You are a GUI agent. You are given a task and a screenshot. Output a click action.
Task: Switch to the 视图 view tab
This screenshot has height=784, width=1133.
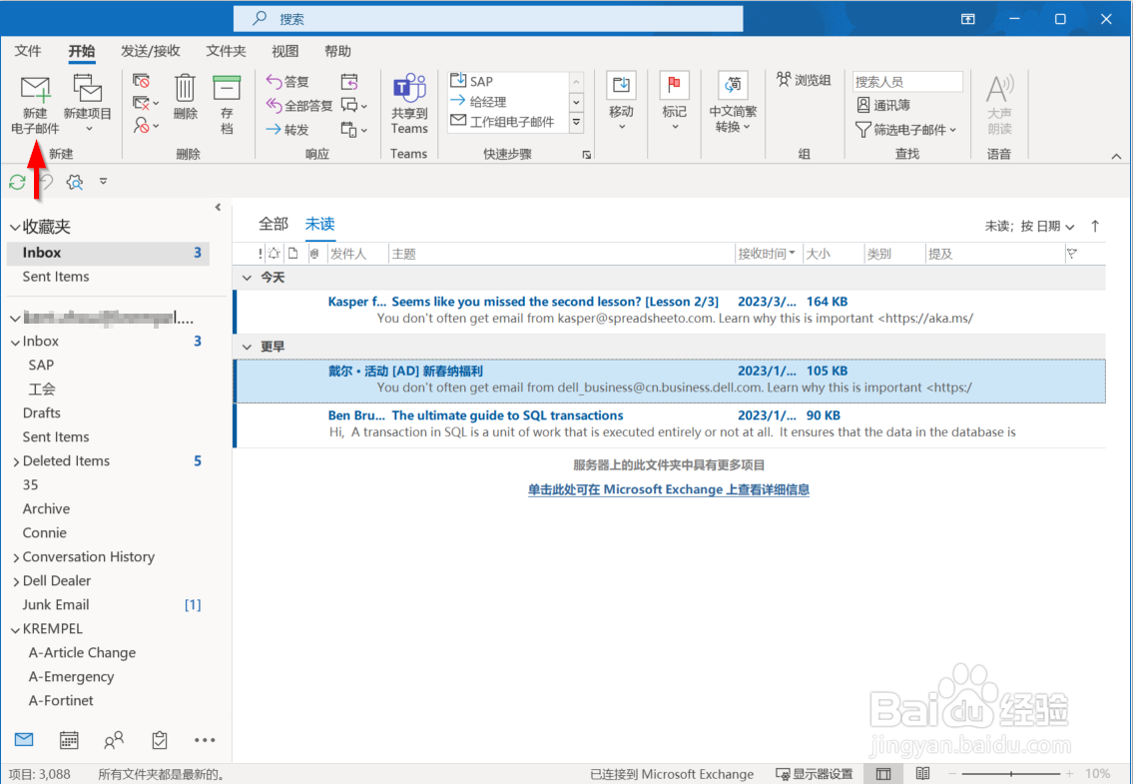pyautogui.click(x=284, y=51)
